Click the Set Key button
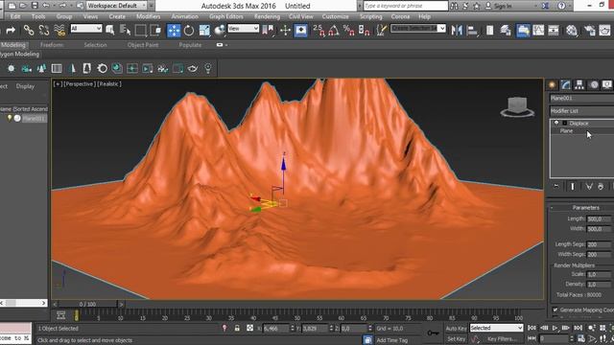Image resolution: width=614 pixels, height=345 pixels. (x=457, y=338)
